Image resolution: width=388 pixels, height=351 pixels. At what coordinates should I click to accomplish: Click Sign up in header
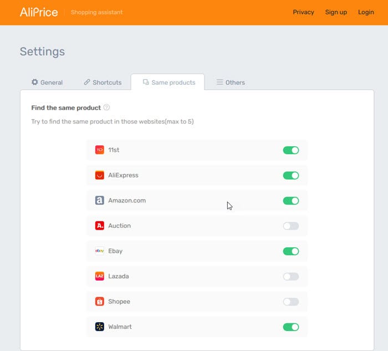click(336, 12)
